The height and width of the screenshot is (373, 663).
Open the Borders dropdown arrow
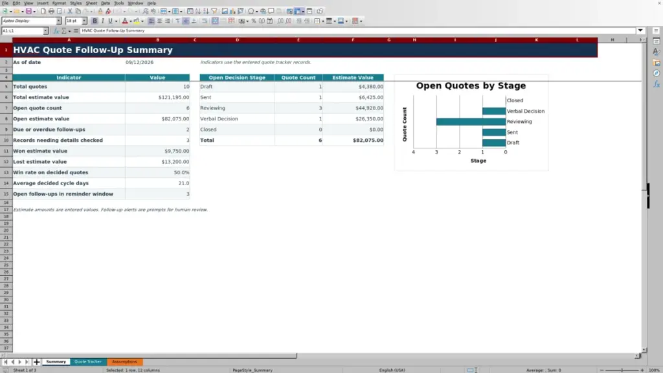(x=323, y=21)
